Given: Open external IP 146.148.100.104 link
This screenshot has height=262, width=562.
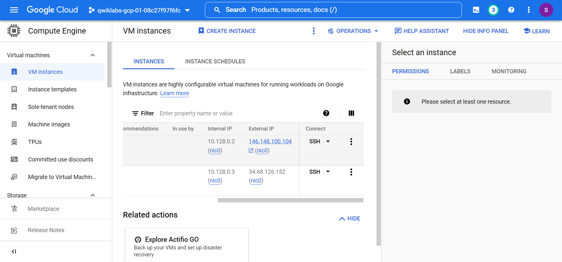Looking at the screenshot, I should 270,141.
